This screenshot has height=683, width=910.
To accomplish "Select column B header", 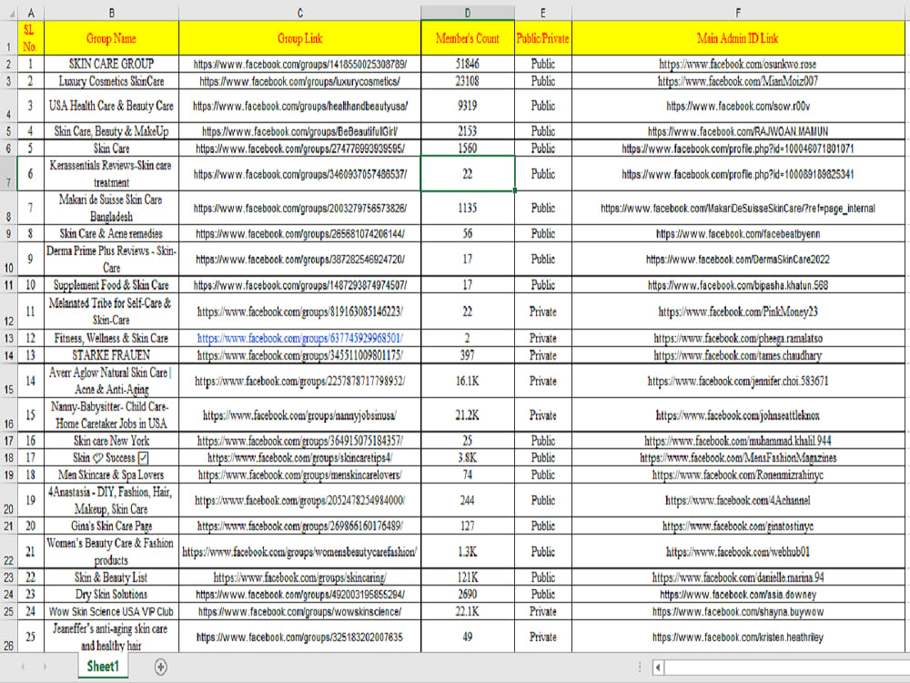I will [x=111, y=13].
